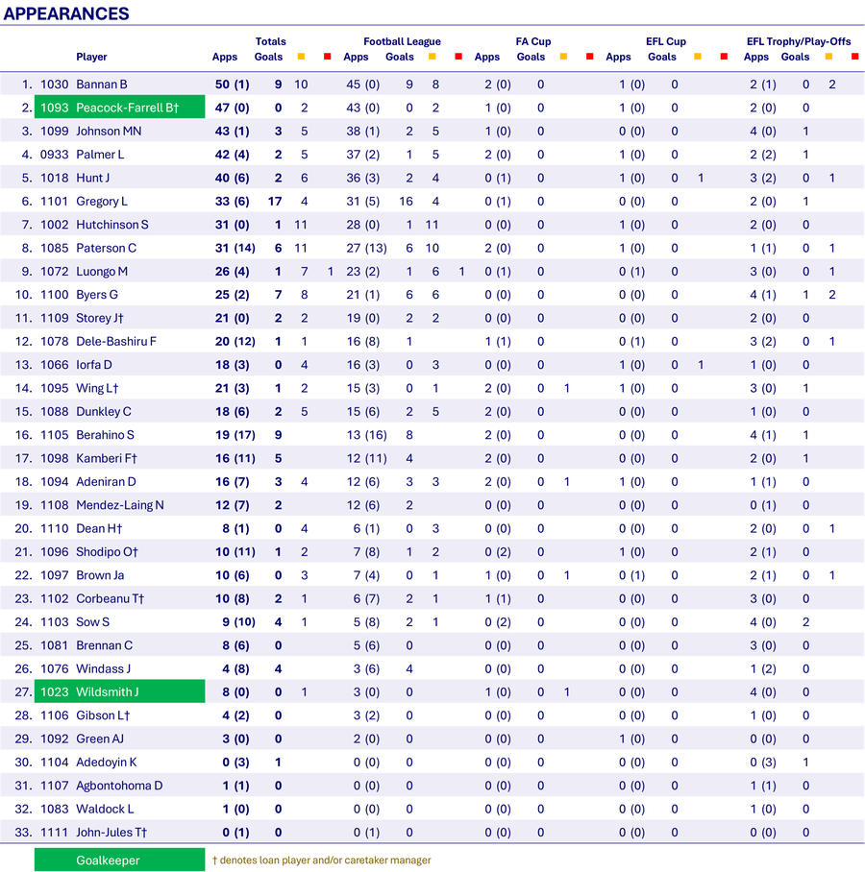Click Berahino S league apps 13 (16)
Screen dimensions: 865x872
366,435
